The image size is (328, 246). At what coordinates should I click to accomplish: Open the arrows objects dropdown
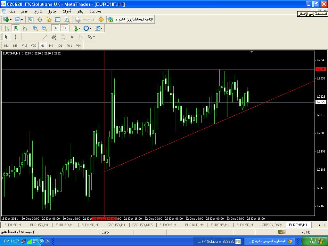click(91, 37)
